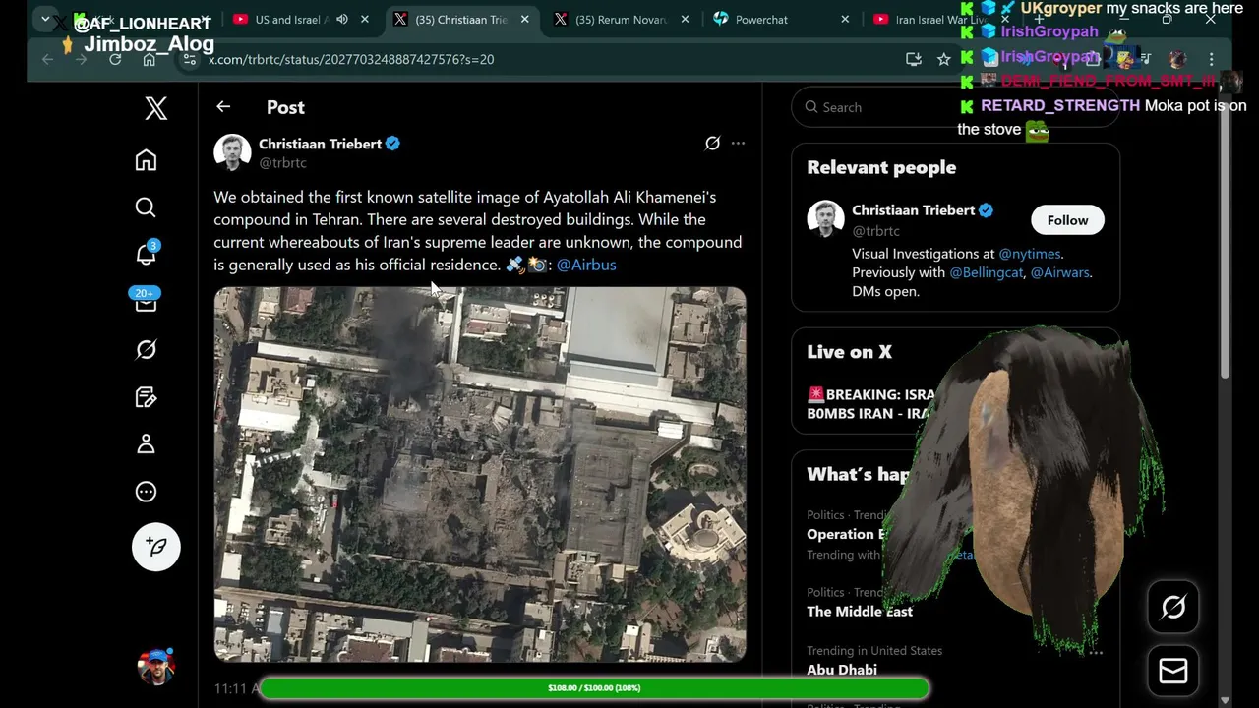Open Notifications bell with 3 badge
This screenshot has width=1259, height=708.
[146, 254]
